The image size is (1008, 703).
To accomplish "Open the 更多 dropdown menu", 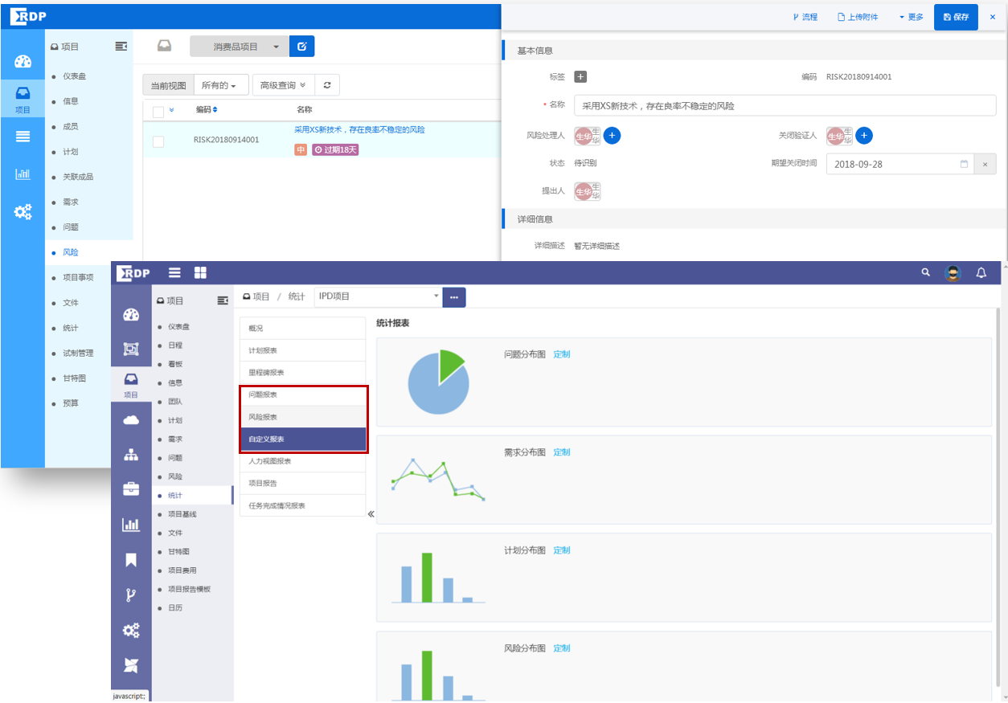I will click(911, 17).
